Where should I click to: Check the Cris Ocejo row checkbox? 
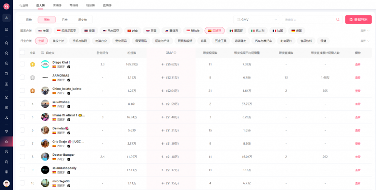coord(22,143)
